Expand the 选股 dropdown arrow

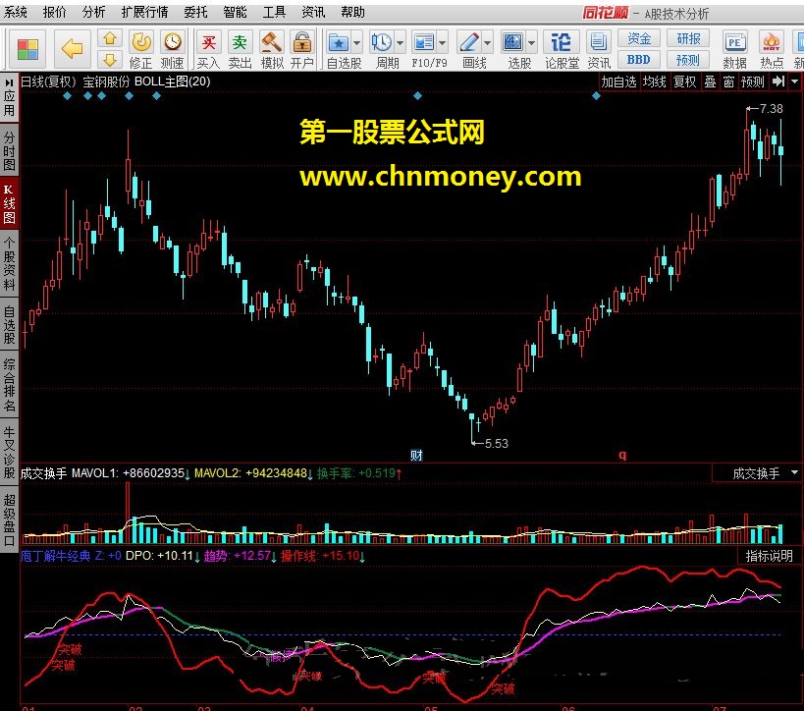pos(532,43)
